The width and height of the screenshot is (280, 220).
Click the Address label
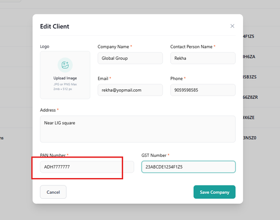(48, 110)
